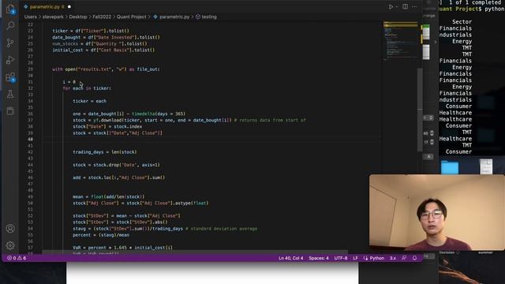Click line number 40 in the gutter
Image resolution: width=505 pixels, height=284 pixels.
(x=30, y=140)
